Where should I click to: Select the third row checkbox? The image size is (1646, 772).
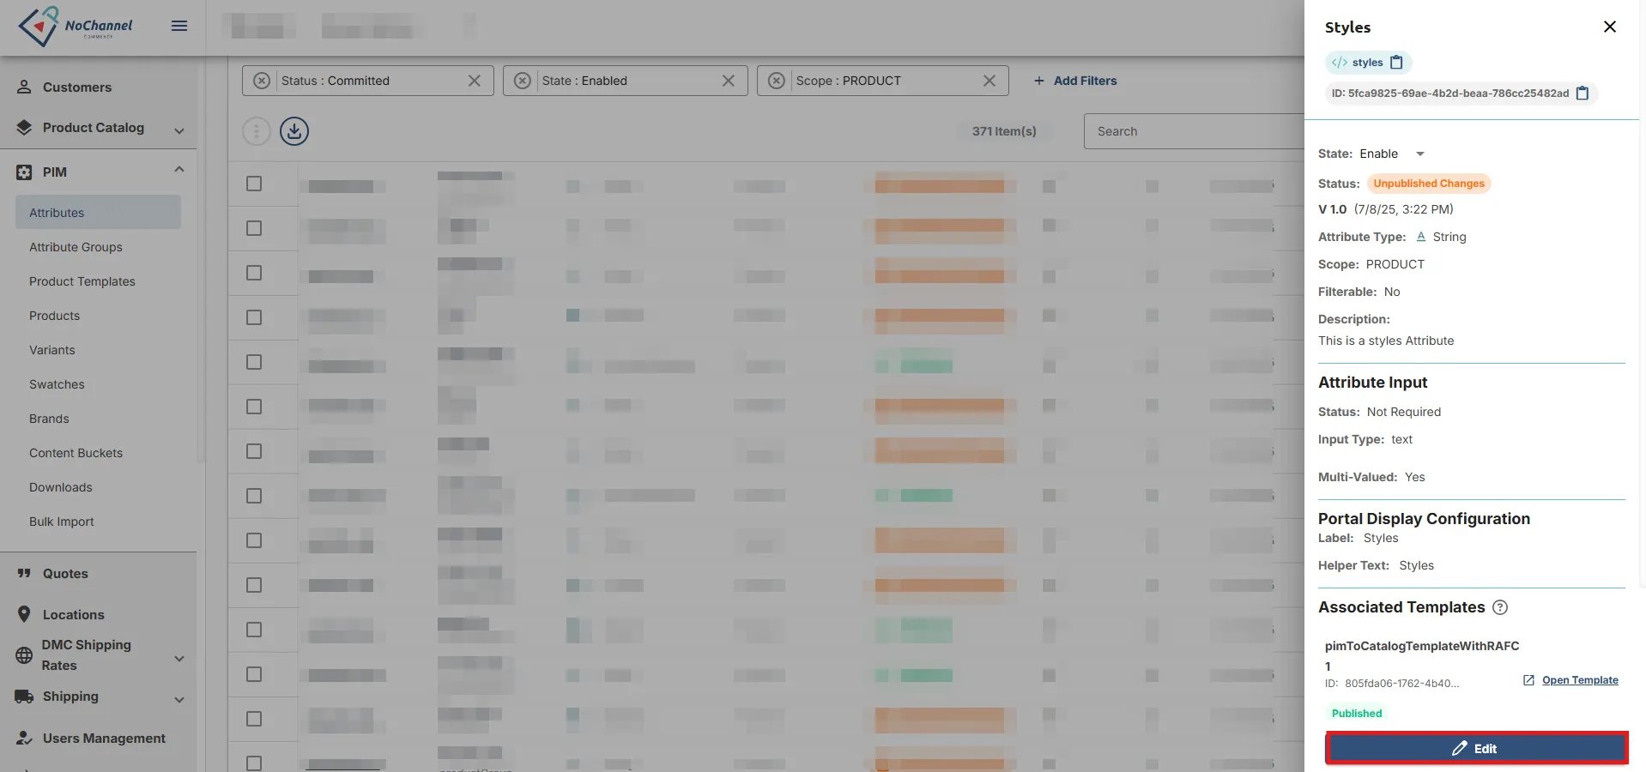click(254, 273)
